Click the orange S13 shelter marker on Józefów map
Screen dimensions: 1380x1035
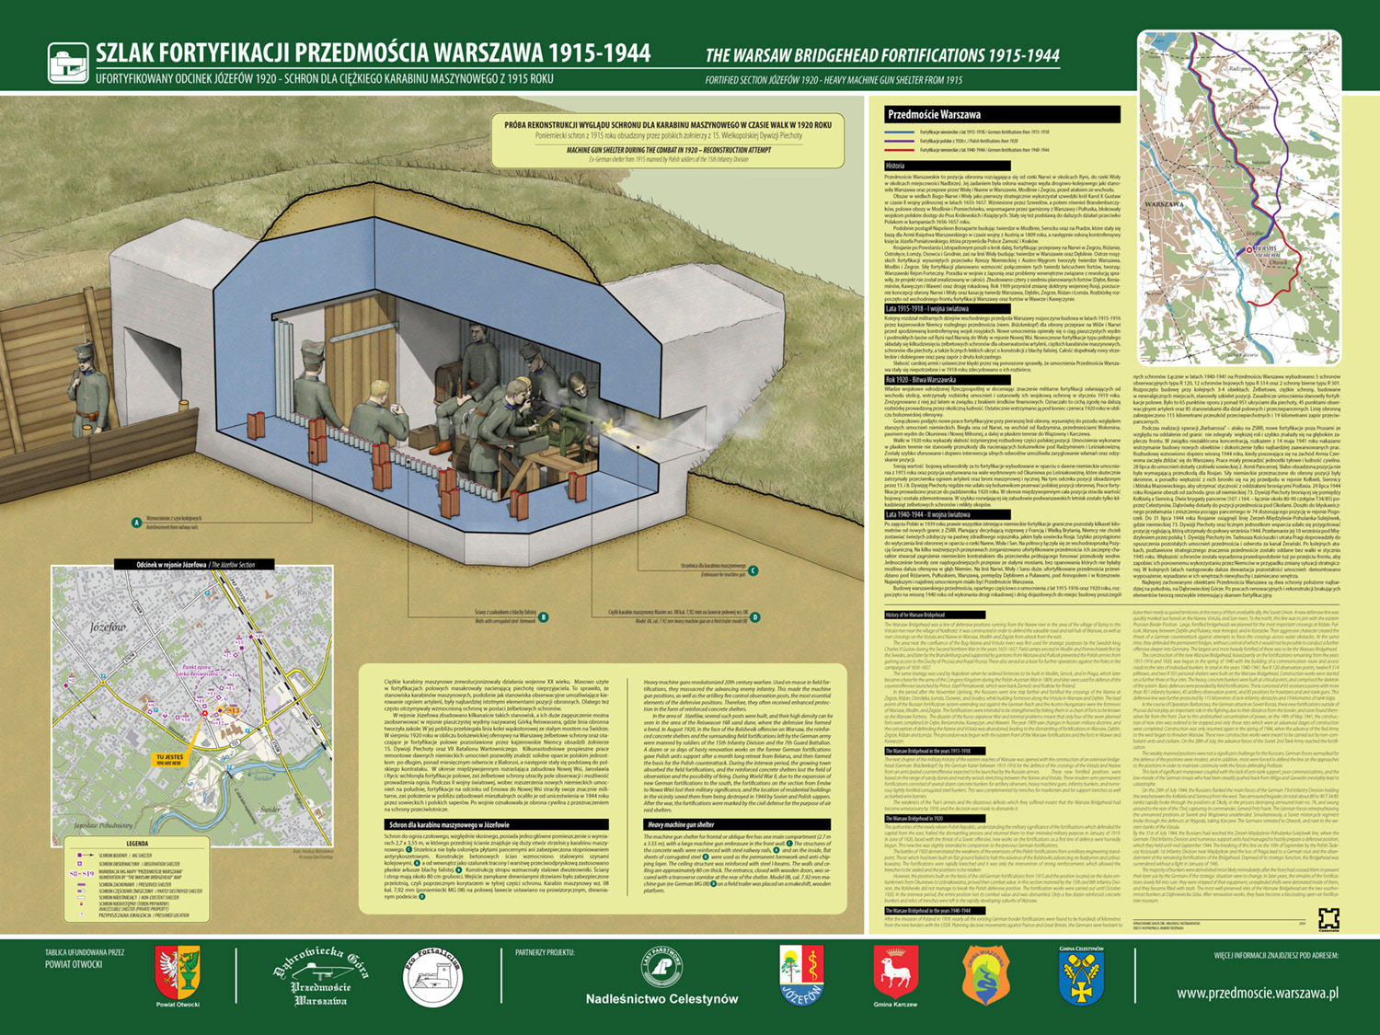click(233, 710)
